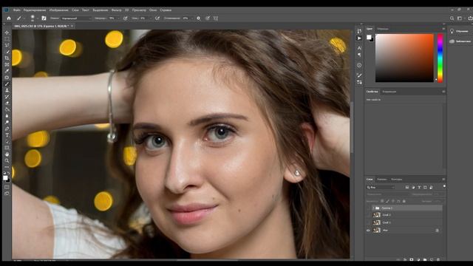Viewport: 473px width, 266px height.
Task: Select the Rectangular Marquee tool
Action: point(7,39)
